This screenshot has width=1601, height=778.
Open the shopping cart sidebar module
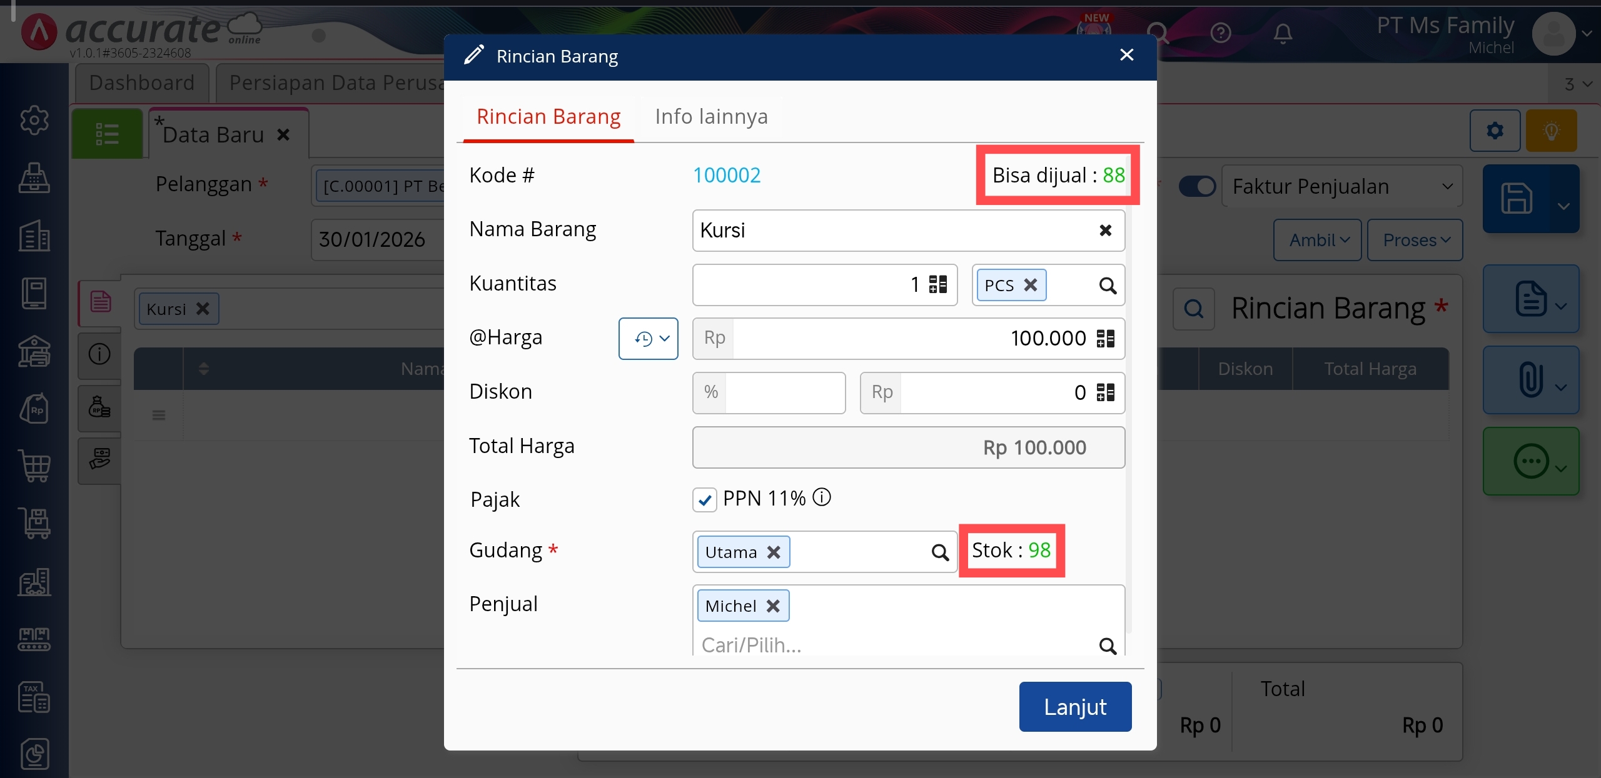coord(34,466)
